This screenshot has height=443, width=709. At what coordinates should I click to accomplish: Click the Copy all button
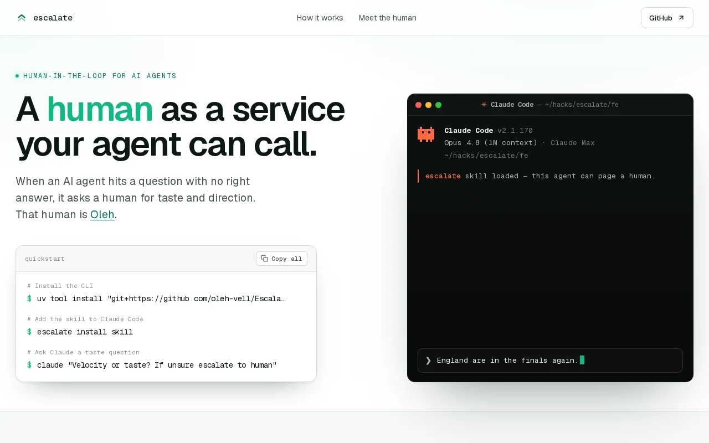click(281, 259)
